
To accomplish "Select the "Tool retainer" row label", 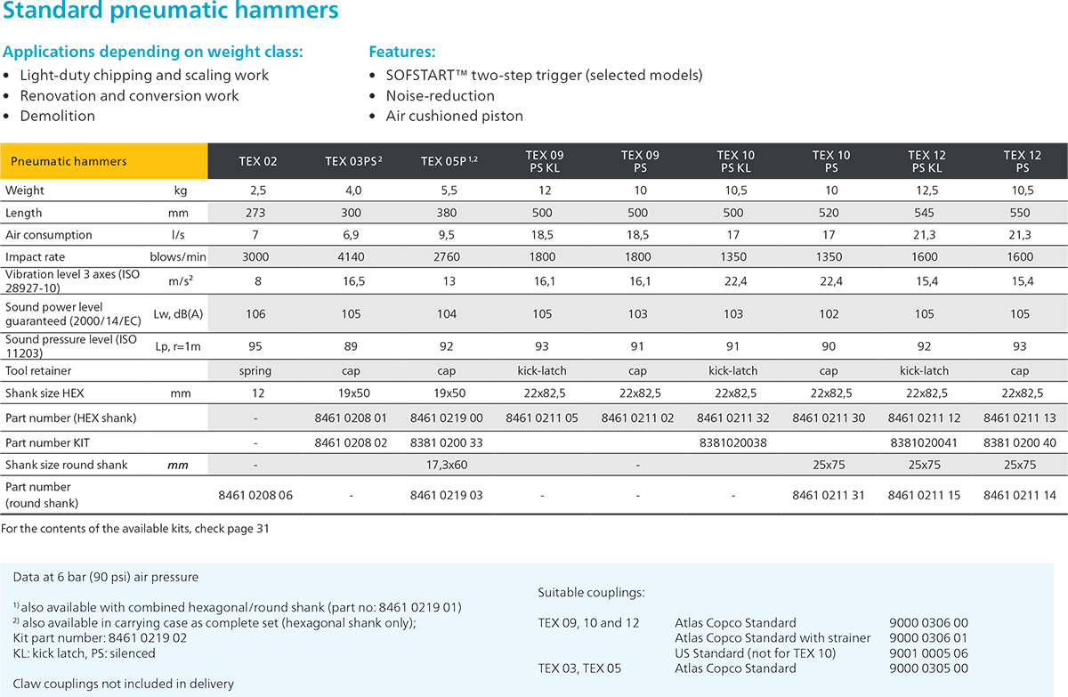I will pos(38,370).
